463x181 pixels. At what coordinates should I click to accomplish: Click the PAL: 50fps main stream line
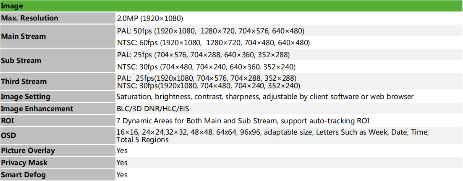tap(211, 31)
